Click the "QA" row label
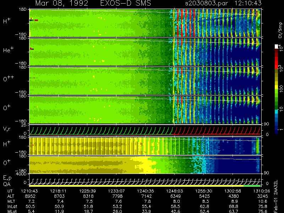 coord(6,184)
